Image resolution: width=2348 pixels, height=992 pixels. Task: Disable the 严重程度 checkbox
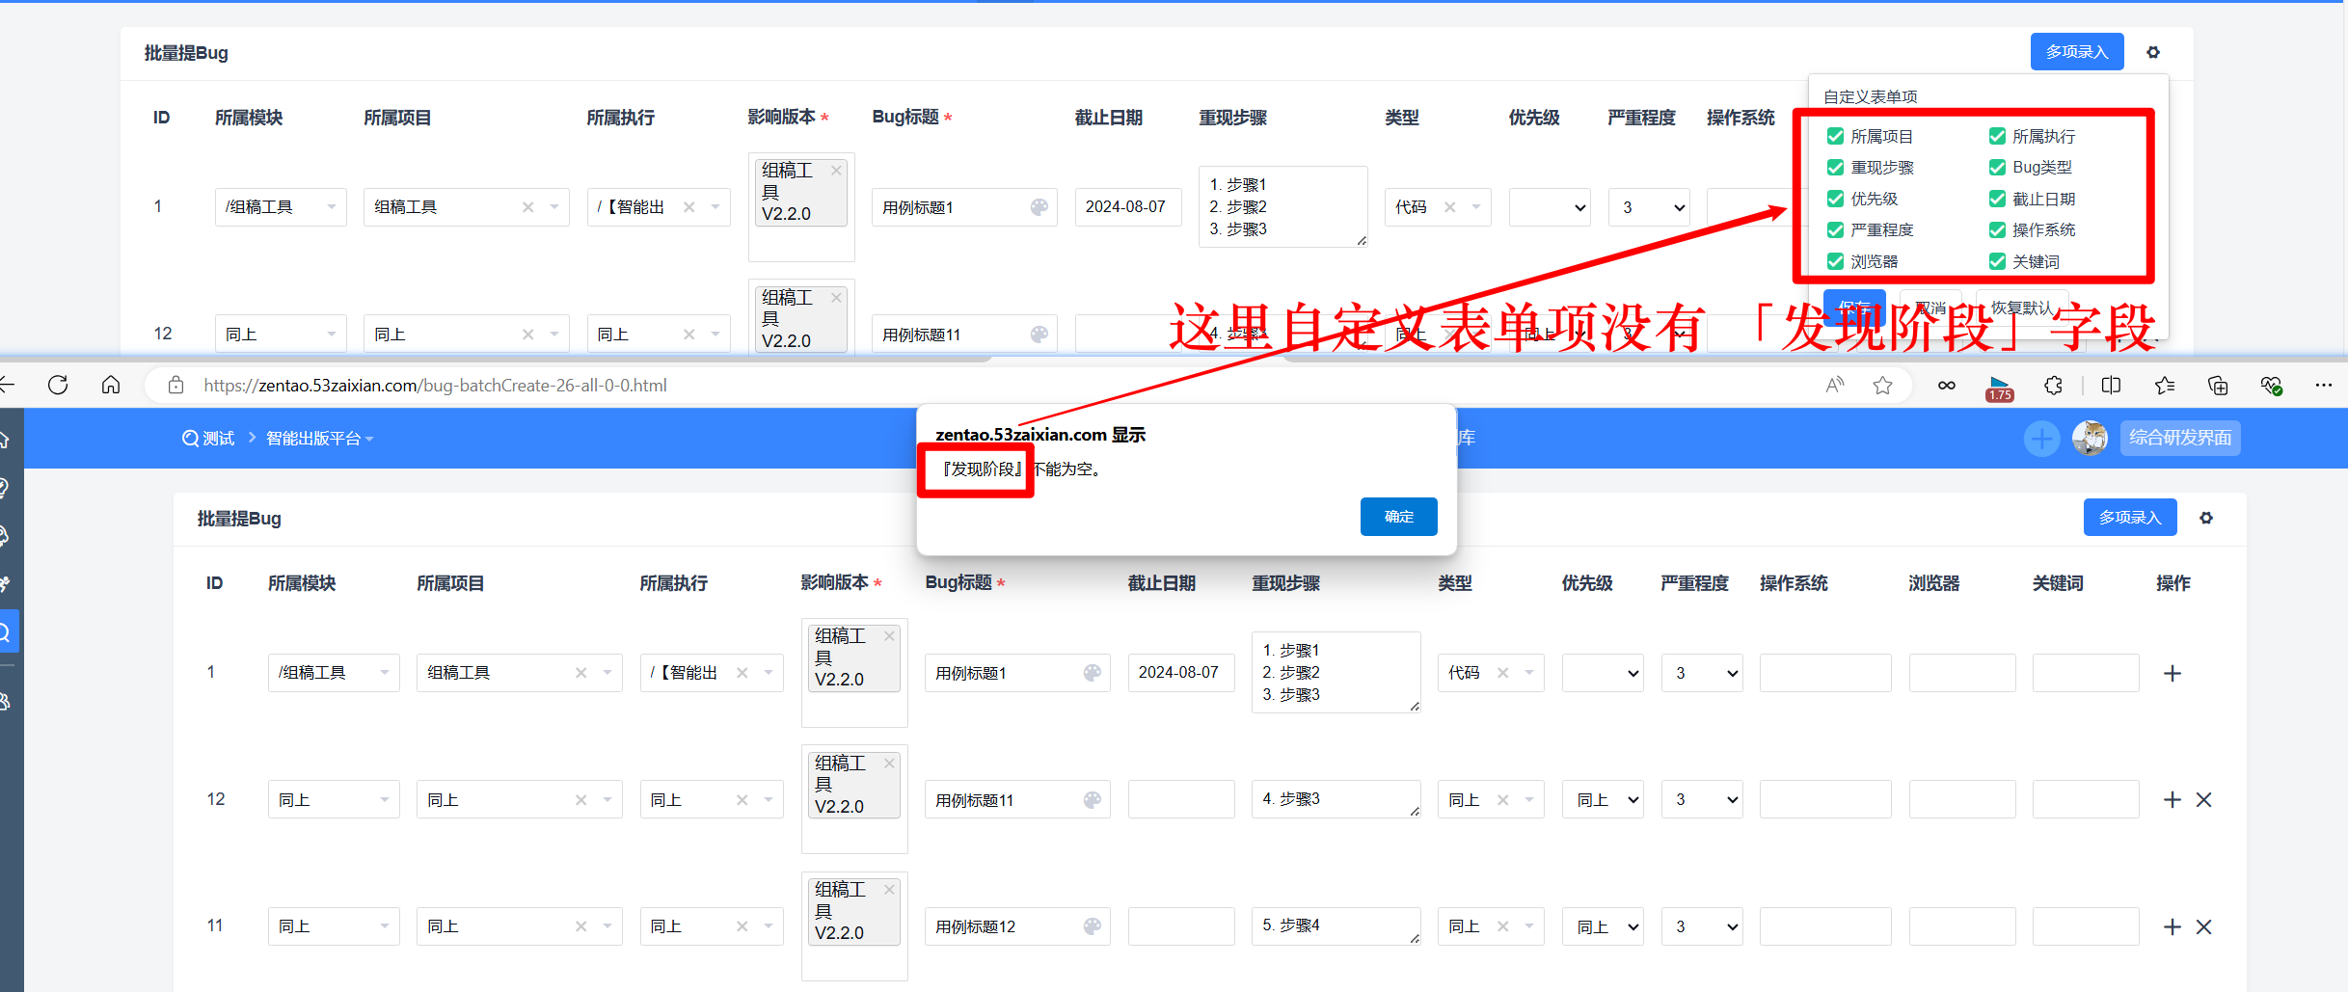pyautogui.click(x=1835, y=230)
